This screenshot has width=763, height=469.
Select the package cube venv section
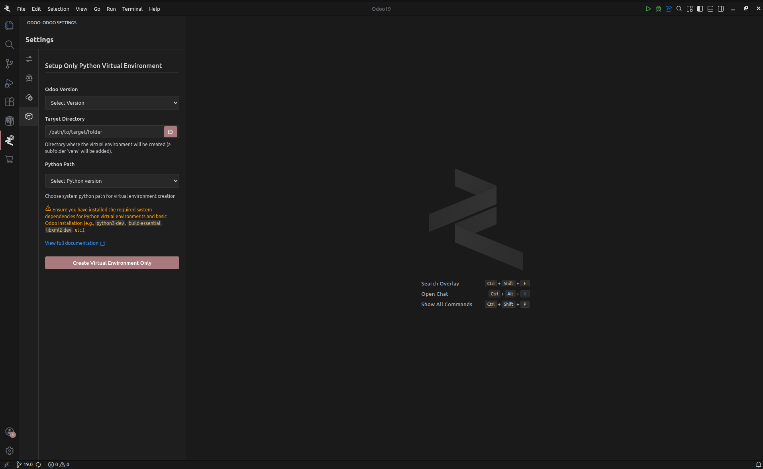29,116
